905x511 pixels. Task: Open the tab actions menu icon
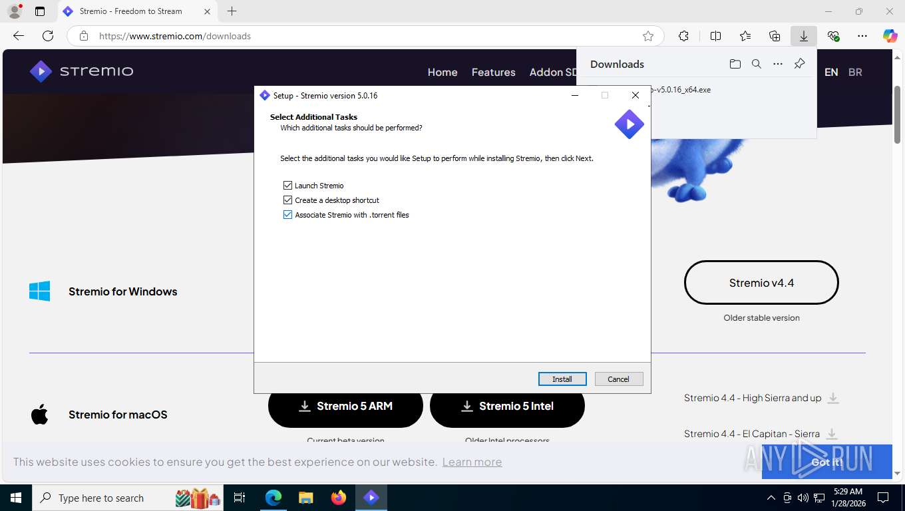[40, 11]
